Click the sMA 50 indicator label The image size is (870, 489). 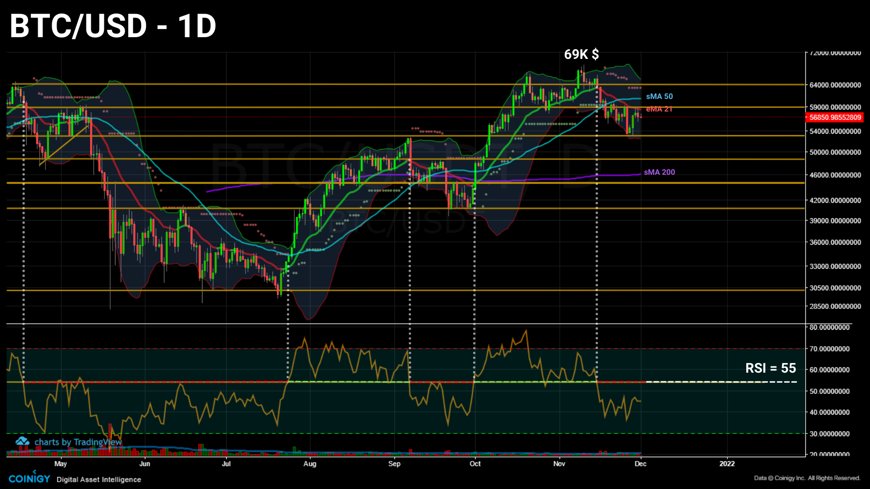coord(659,96)
